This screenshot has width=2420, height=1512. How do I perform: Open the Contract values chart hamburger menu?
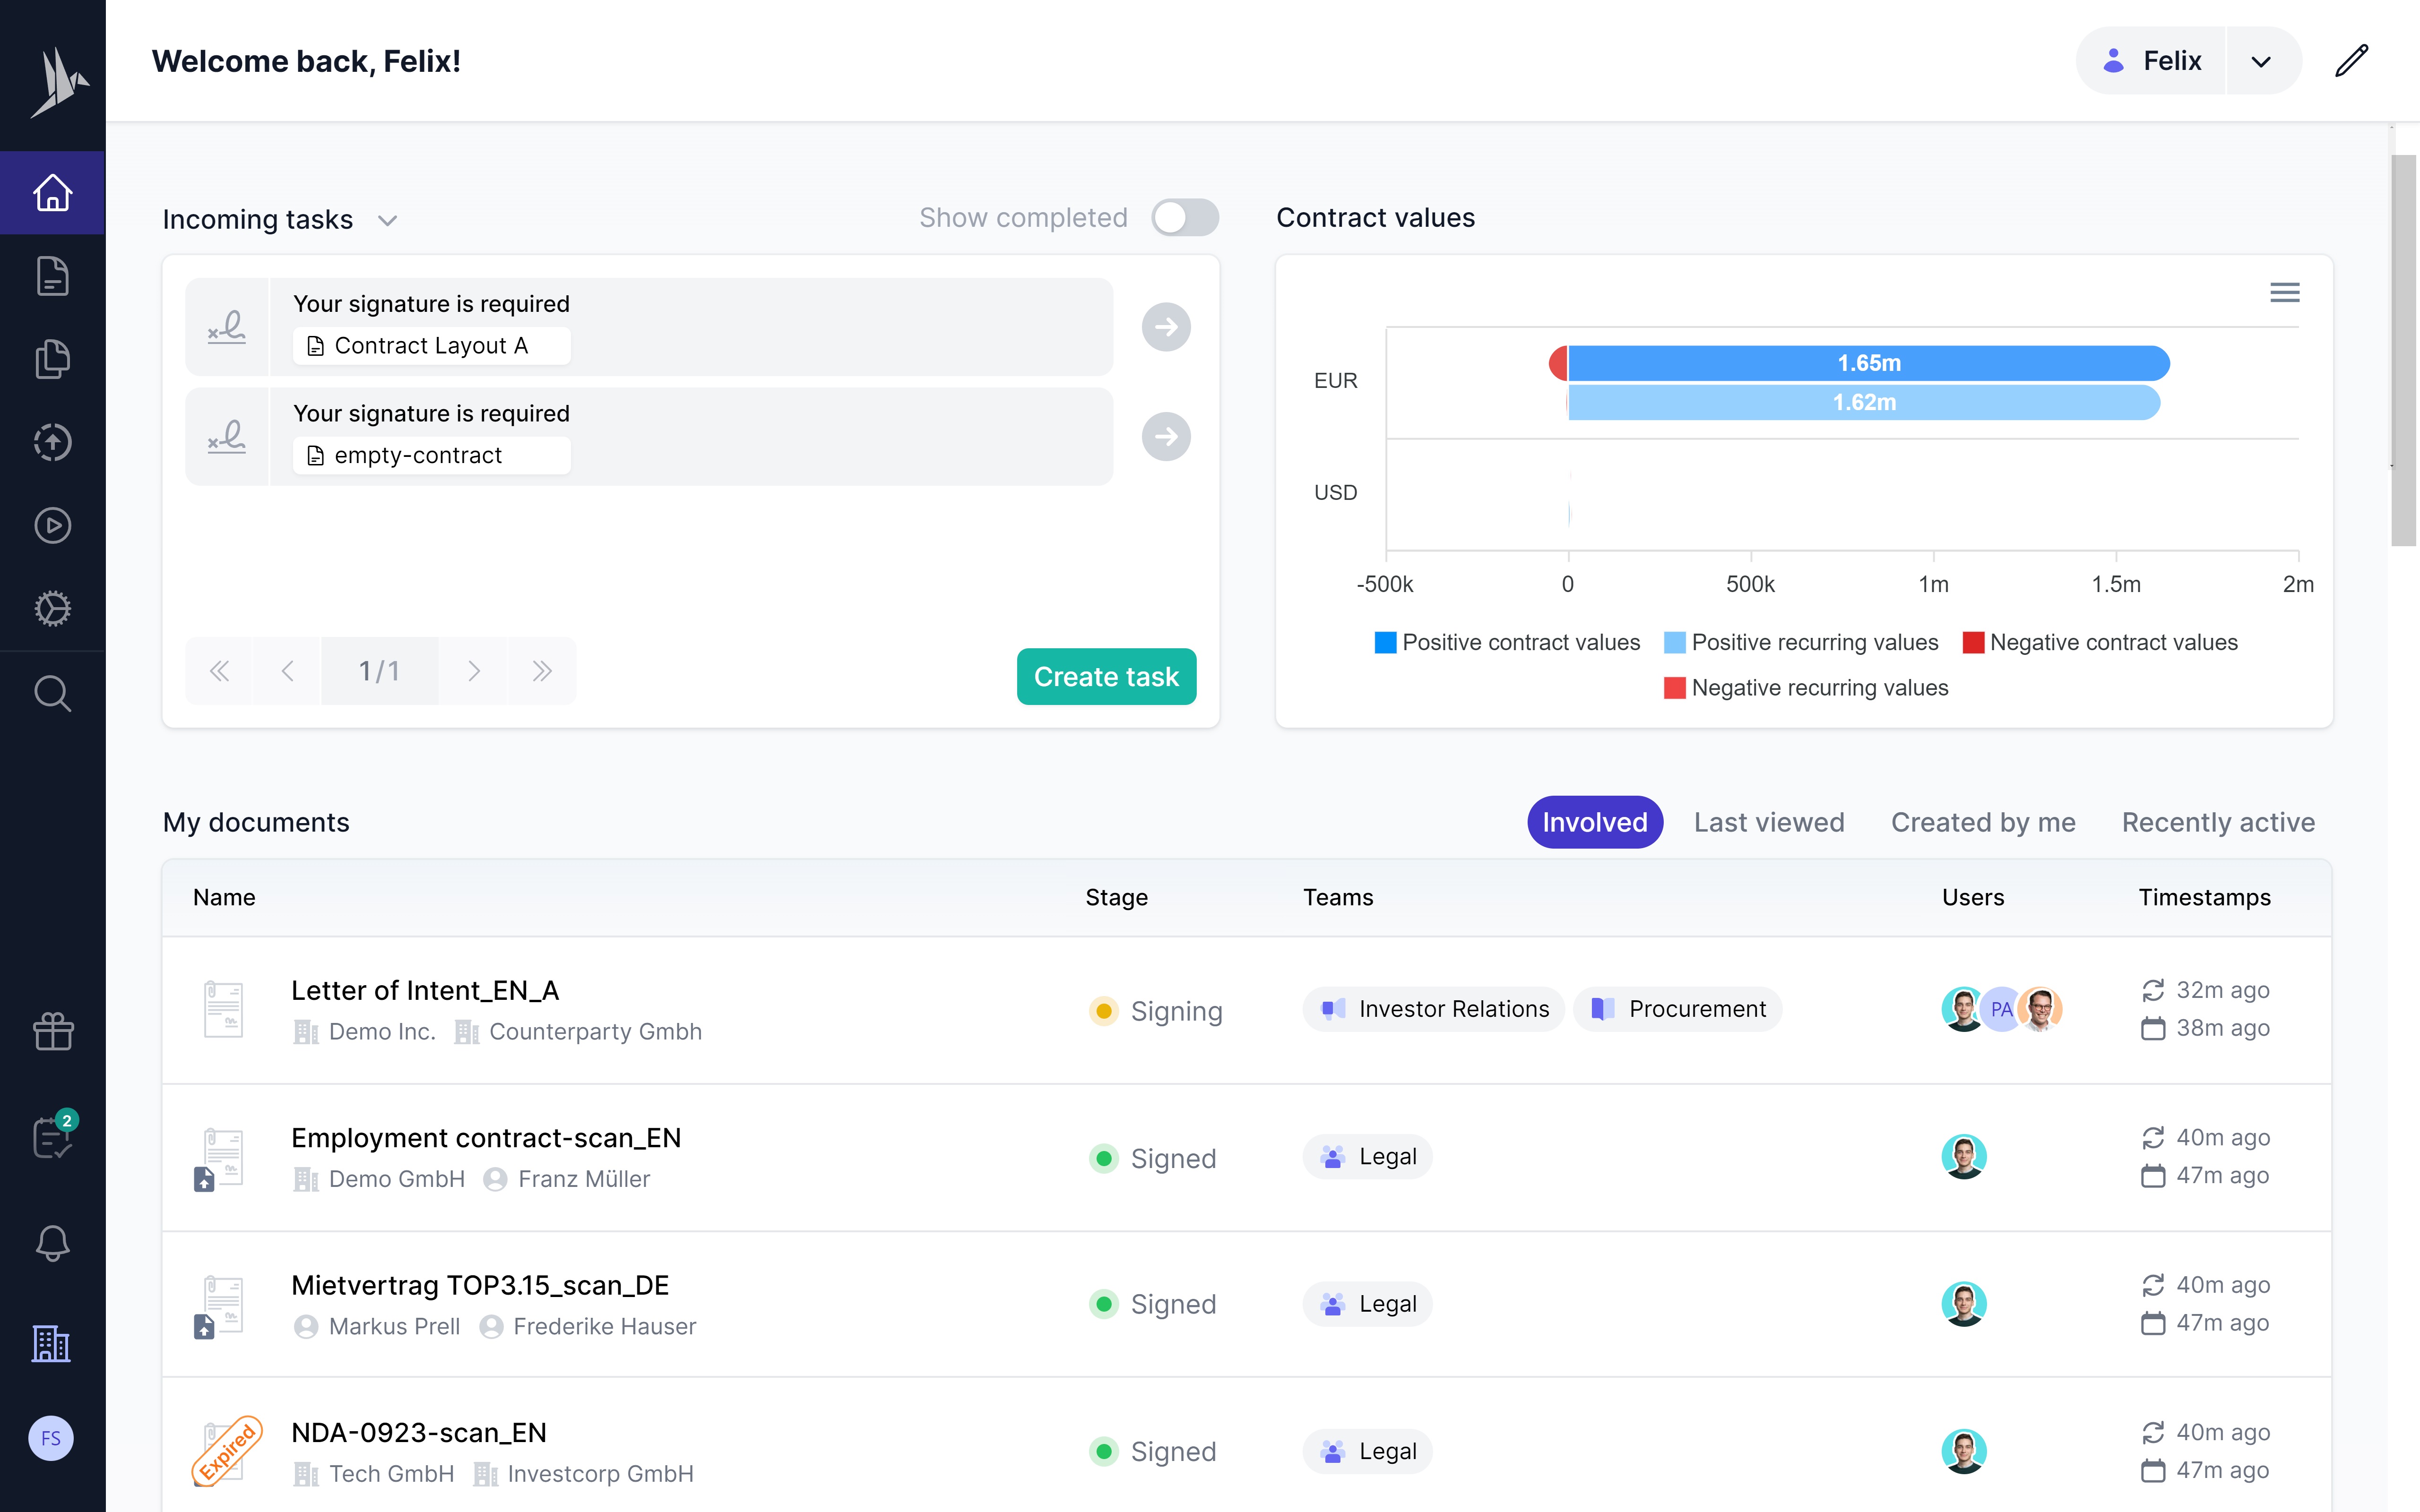(2284, 292)
